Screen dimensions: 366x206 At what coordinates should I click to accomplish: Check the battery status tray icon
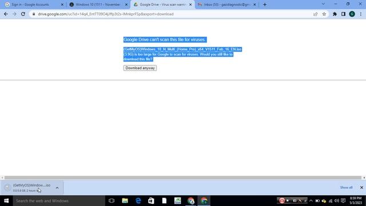(x=317, y=201)
